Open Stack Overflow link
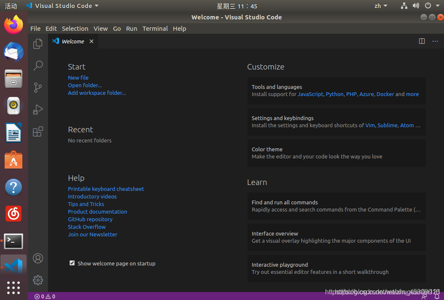Image resolution: width=444 pixels, height=300 pixels. pyautogui.click(x=86, y=227)
